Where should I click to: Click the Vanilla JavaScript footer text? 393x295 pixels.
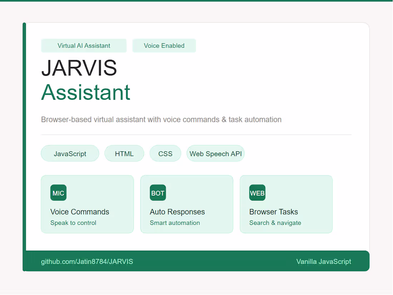tap(324, 262)
